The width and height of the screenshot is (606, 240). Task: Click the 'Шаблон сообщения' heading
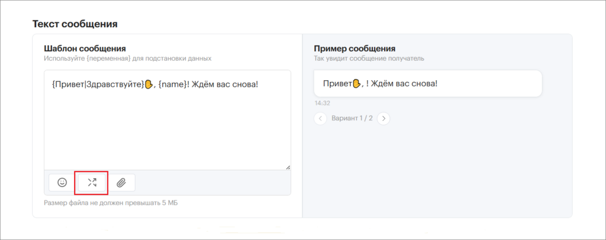pos(85,48)
